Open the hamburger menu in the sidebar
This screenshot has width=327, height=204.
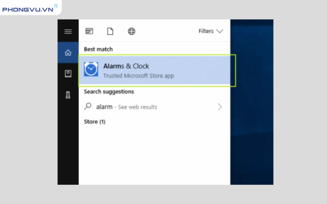(x=68, y=31)
